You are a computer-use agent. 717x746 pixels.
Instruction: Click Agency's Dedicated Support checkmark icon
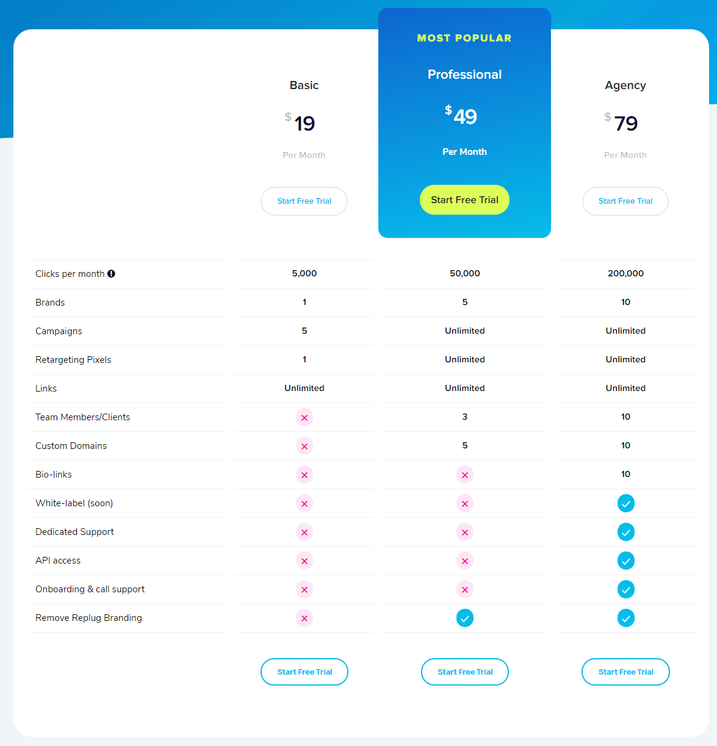[625, 532]
